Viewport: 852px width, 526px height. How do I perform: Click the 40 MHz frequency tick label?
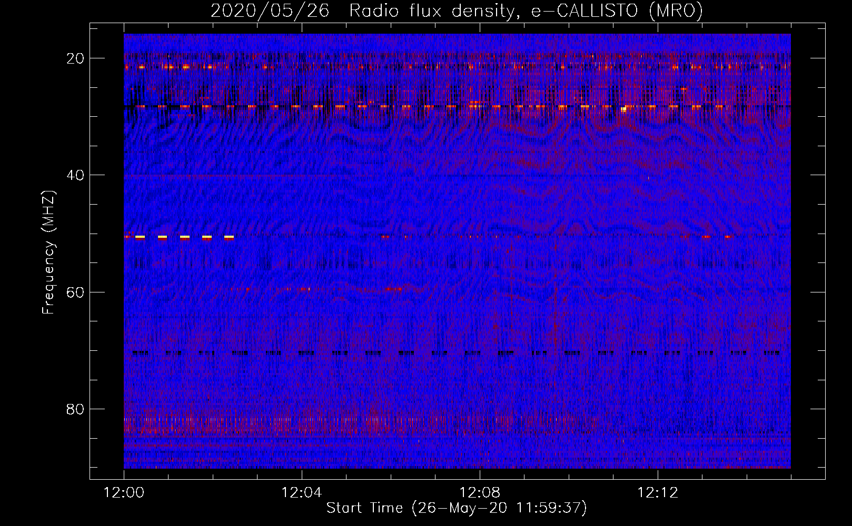(76, 175)
